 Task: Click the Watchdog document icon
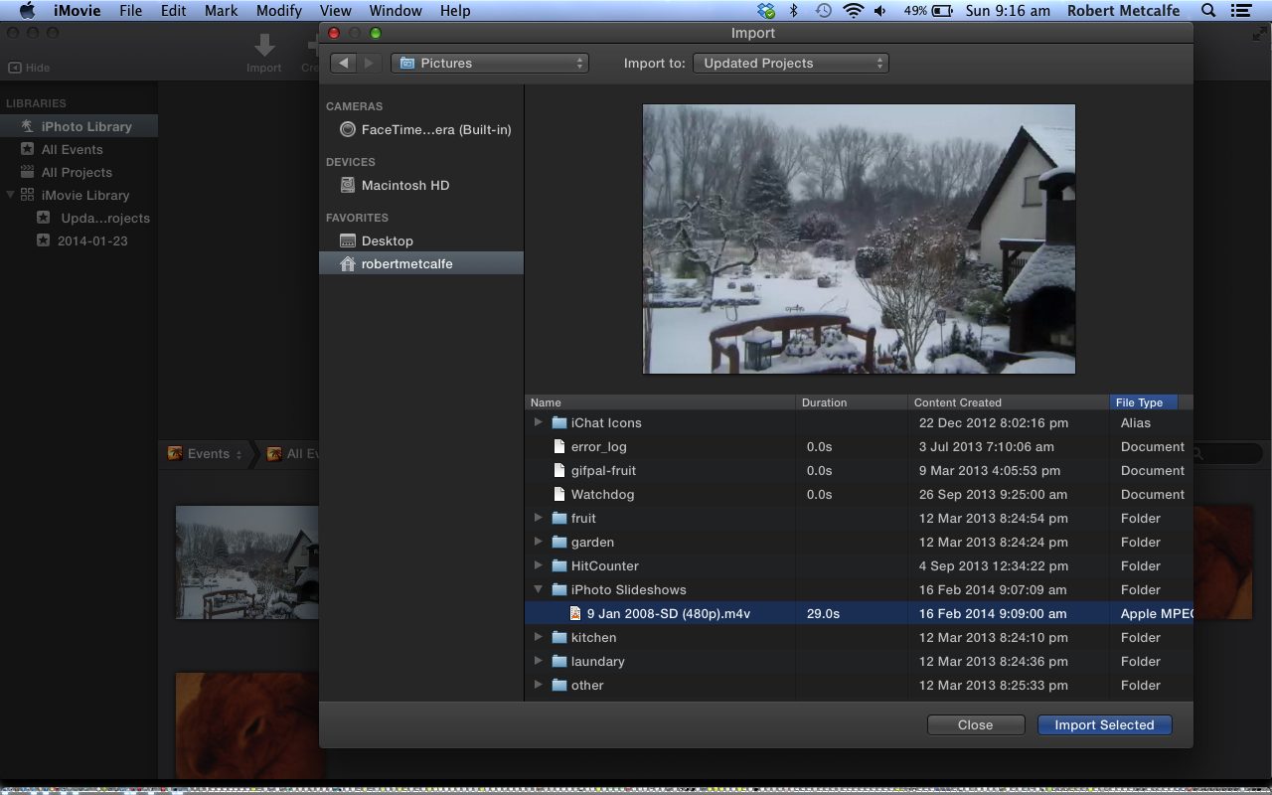click(558, 494)
